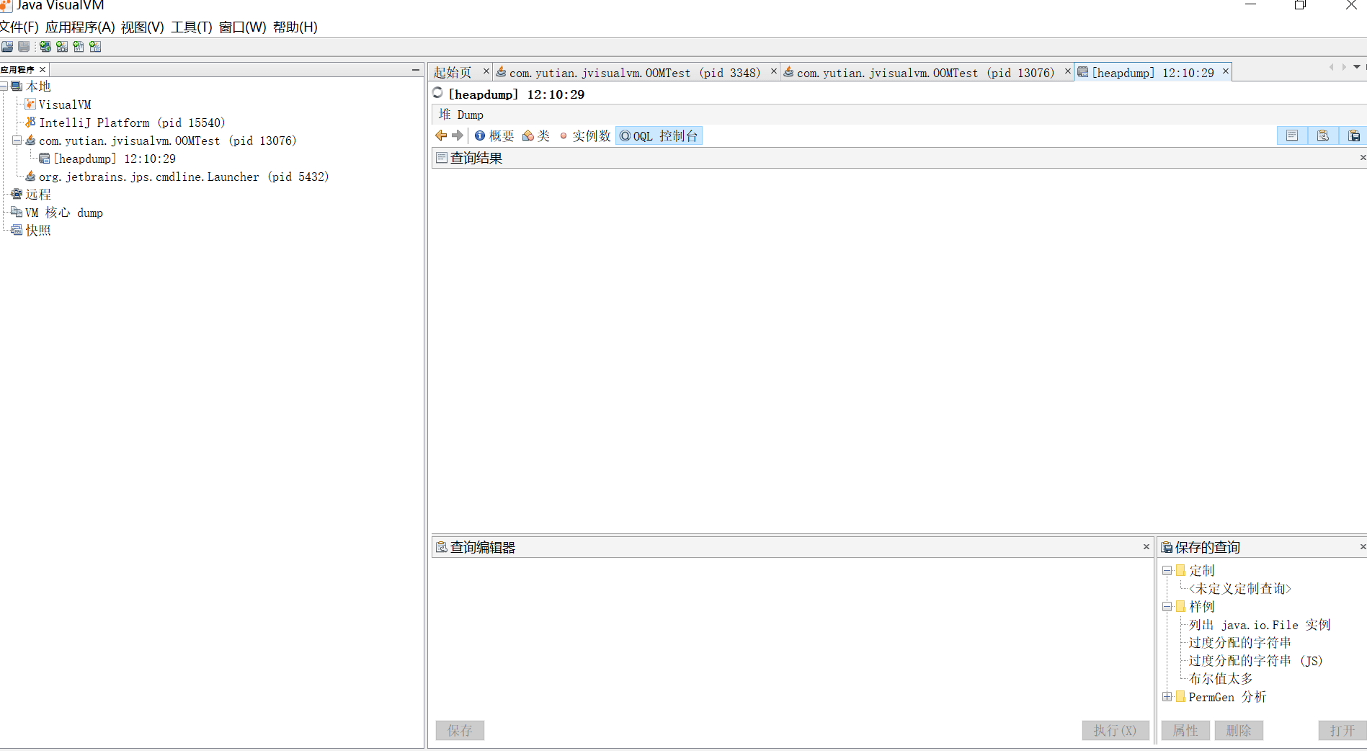Image resolution: width=1367 pixels, height=751 pixels.
Task: Click the Add JMX Connection toolbar icon
Action: [x=62, y=47]
